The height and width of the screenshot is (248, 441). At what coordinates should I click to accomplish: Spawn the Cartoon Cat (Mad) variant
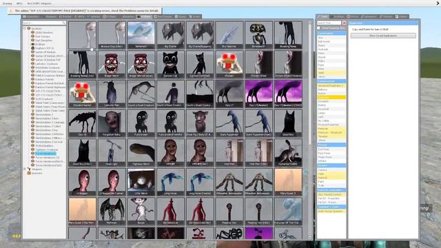[x=200, y=64]
